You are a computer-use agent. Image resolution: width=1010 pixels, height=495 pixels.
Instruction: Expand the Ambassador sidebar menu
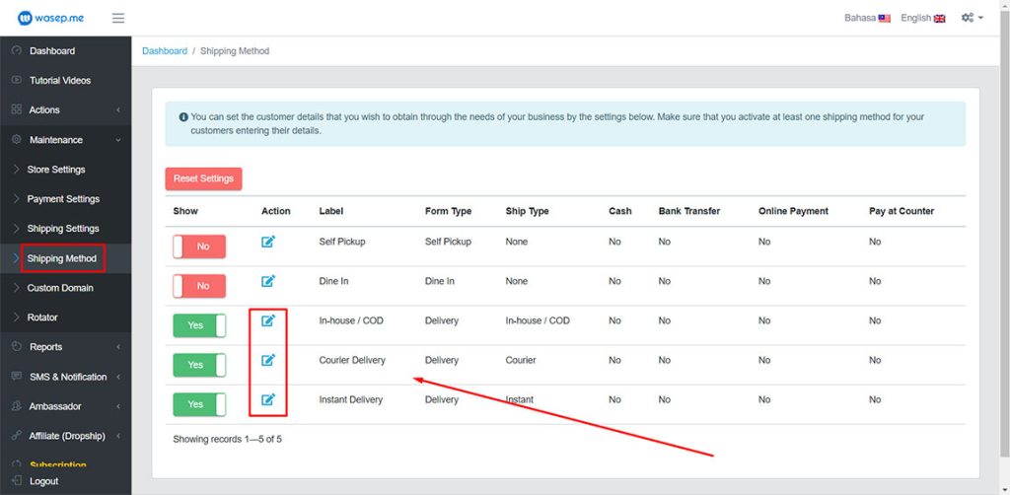coord(66,406)
